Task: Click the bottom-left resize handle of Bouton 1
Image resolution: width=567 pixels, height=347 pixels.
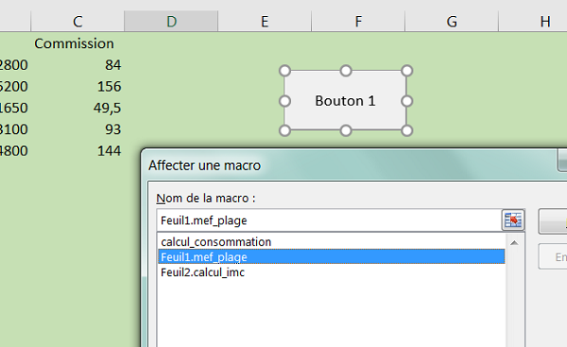Action: click(285, 130)
